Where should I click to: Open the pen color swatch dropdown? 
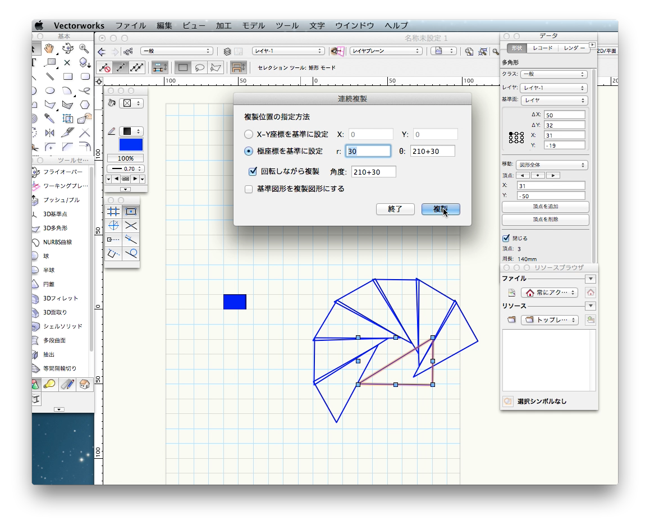click(131, 131)
